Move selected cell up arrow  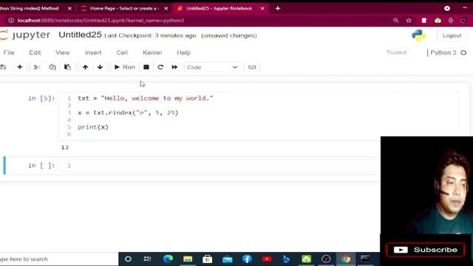tap(86, 67)
